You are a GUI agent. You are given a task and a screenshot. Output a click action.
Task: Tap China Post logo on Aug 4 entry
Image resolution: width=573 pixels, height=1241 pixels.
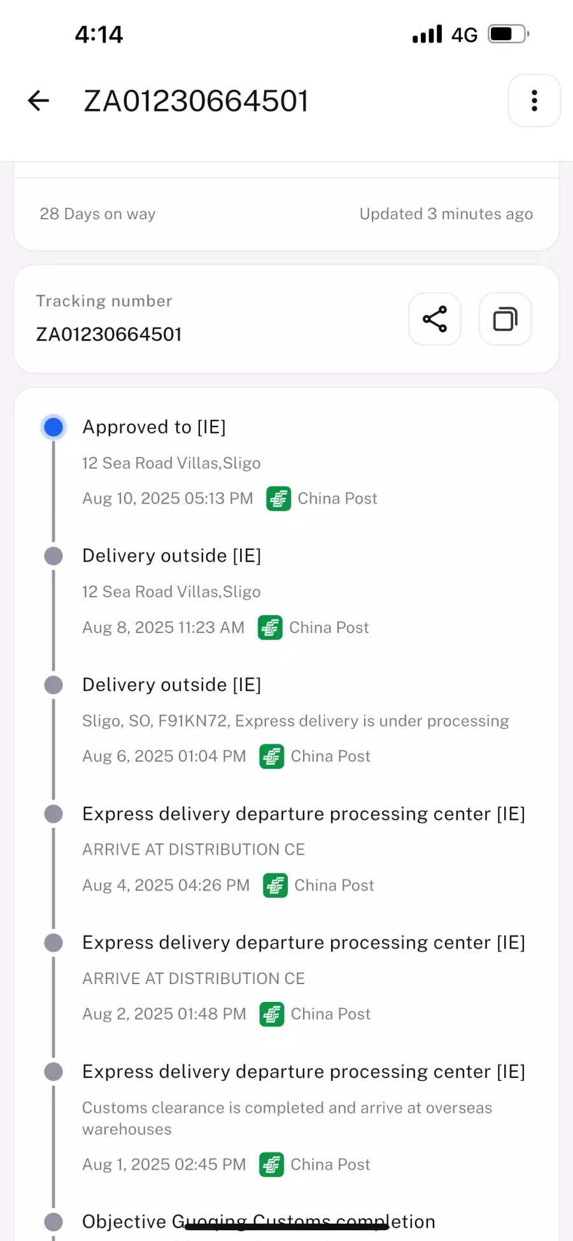click(x=276, y=885)
